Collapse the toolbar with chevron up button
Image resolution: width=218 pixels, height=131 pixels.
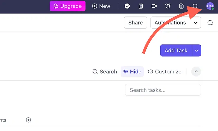point(196,72)
